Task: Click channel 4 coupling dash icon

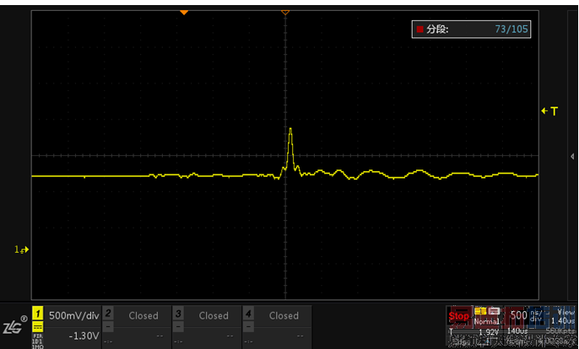Action: pyautogui.click(x=248, y=326)
